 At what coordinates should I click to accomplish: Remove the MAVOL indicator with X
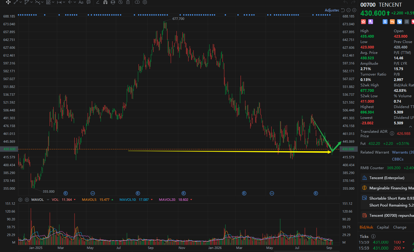27,200
